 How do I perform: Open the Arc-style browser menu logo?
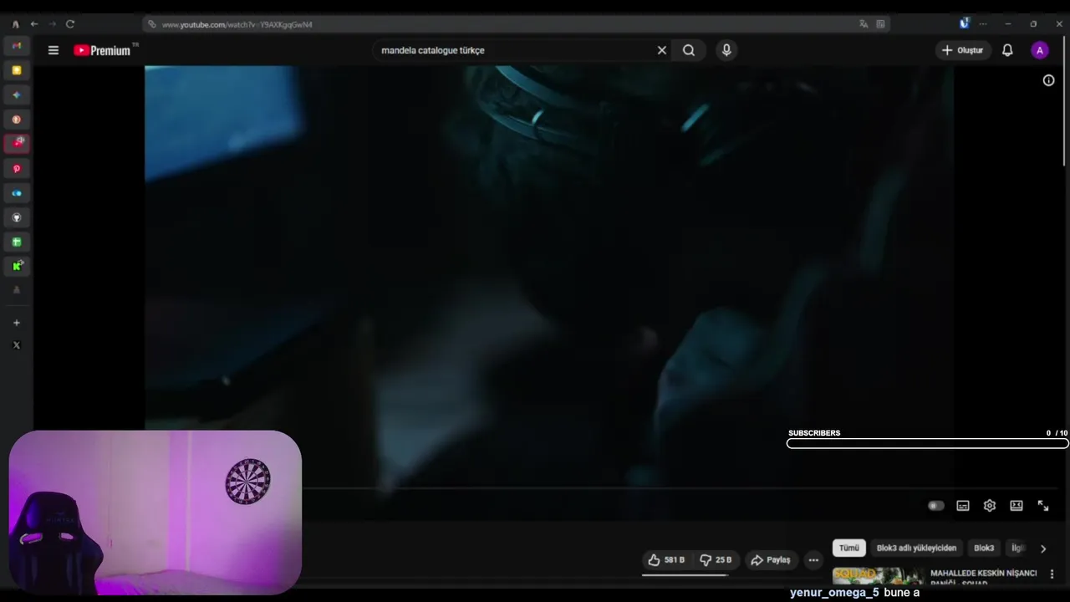point(15,24)
